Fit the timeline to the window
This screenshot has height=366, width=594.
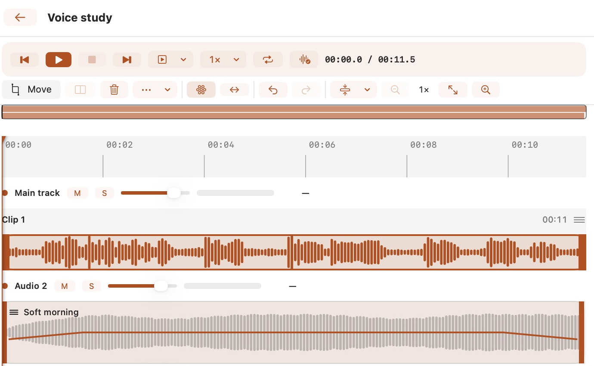click(x=453, y=90)
